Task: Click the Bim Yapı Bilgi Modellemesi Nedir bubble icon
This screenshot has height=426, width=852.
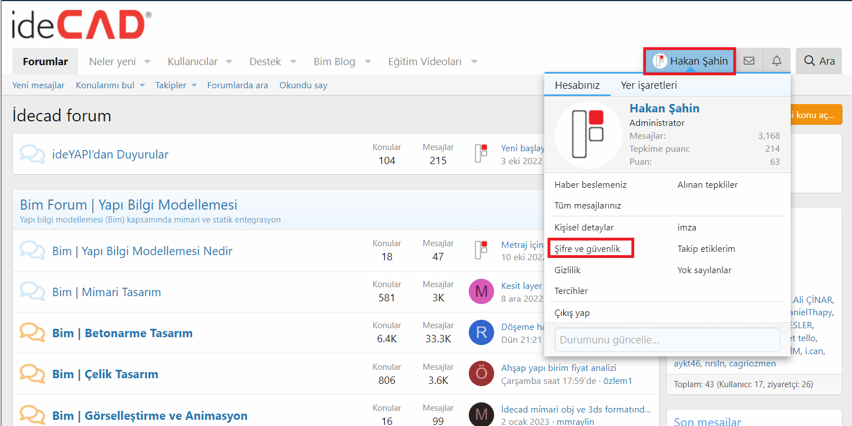Action: (32, 251)
